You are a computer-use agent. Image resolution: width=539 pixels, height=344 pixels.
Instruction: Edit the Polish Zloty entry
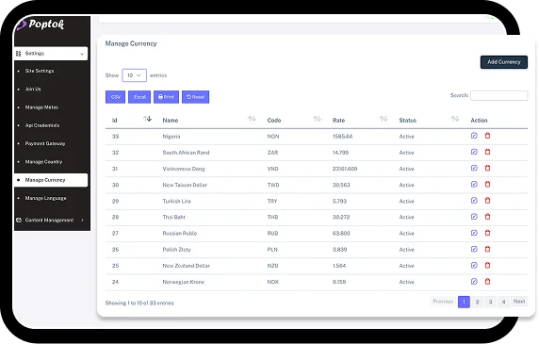point(474,249)
